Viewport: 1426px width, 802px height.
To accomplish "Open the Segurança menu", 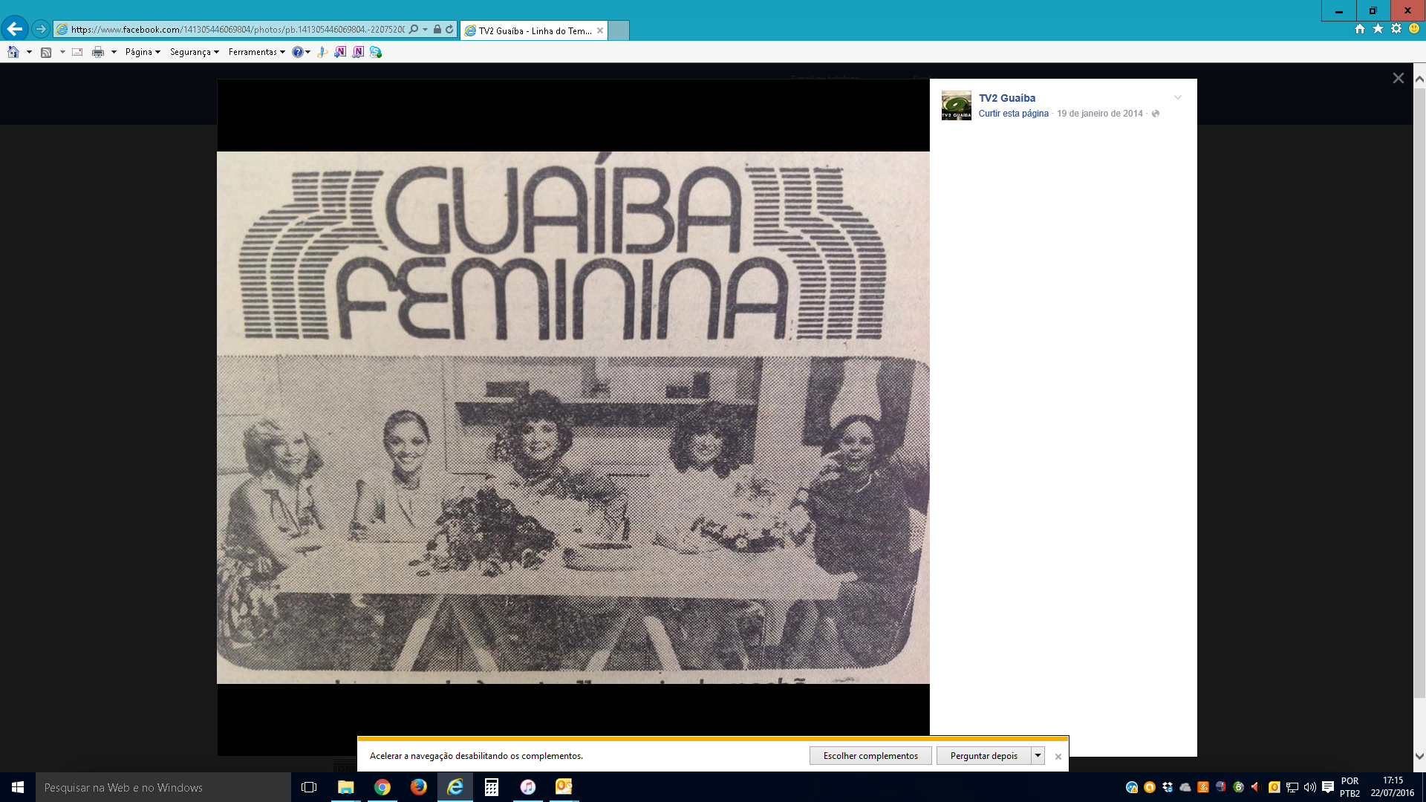I will [x=195, y=52].
